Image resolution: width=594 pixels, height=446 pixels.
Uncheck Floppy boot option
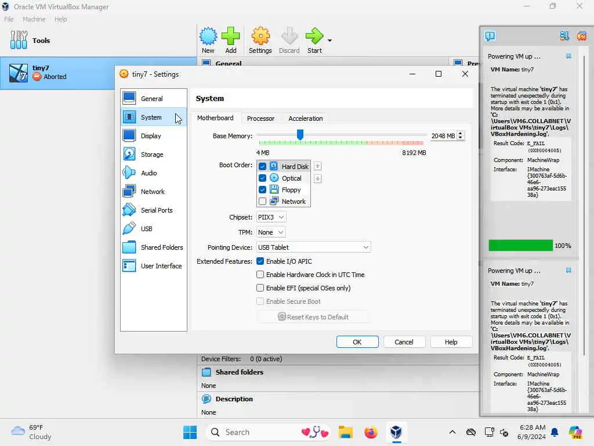tap(262, 190)
